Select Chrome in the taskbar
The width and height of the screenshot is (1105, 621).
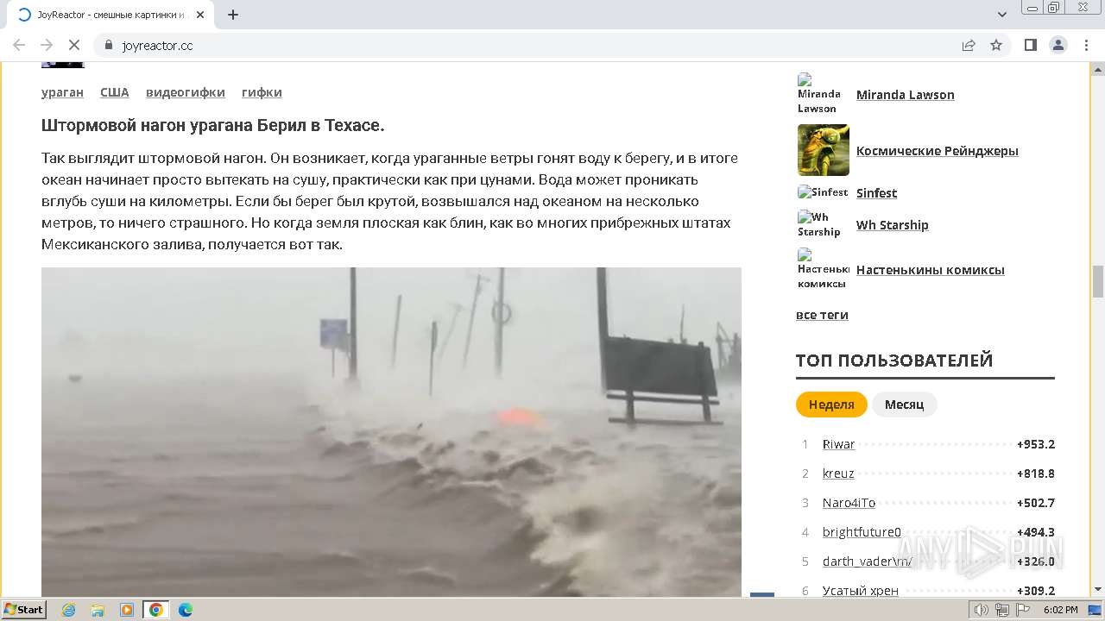point(156,610)
